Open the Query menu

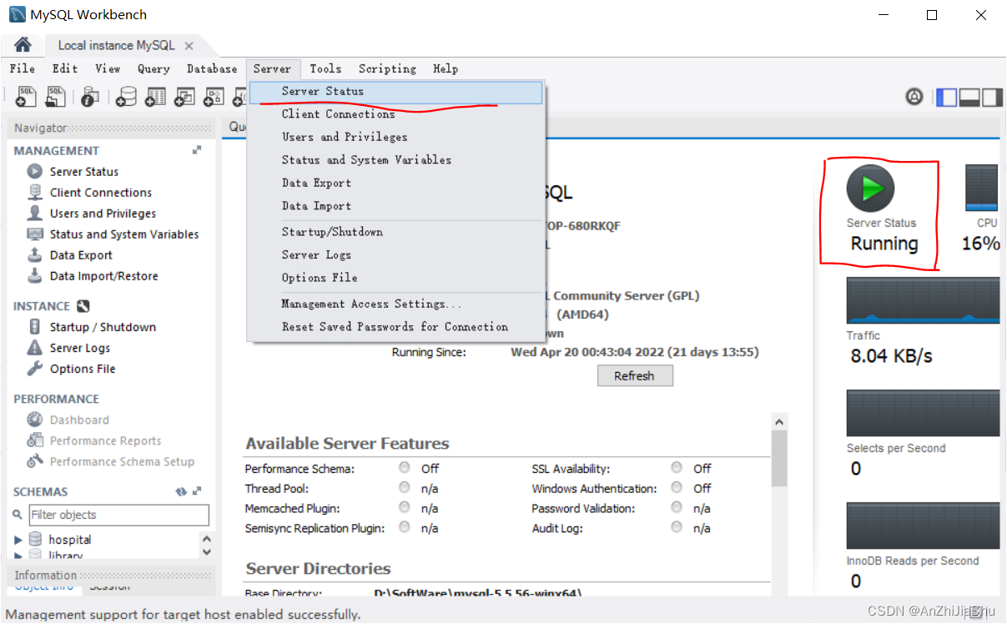click(154, 68)
